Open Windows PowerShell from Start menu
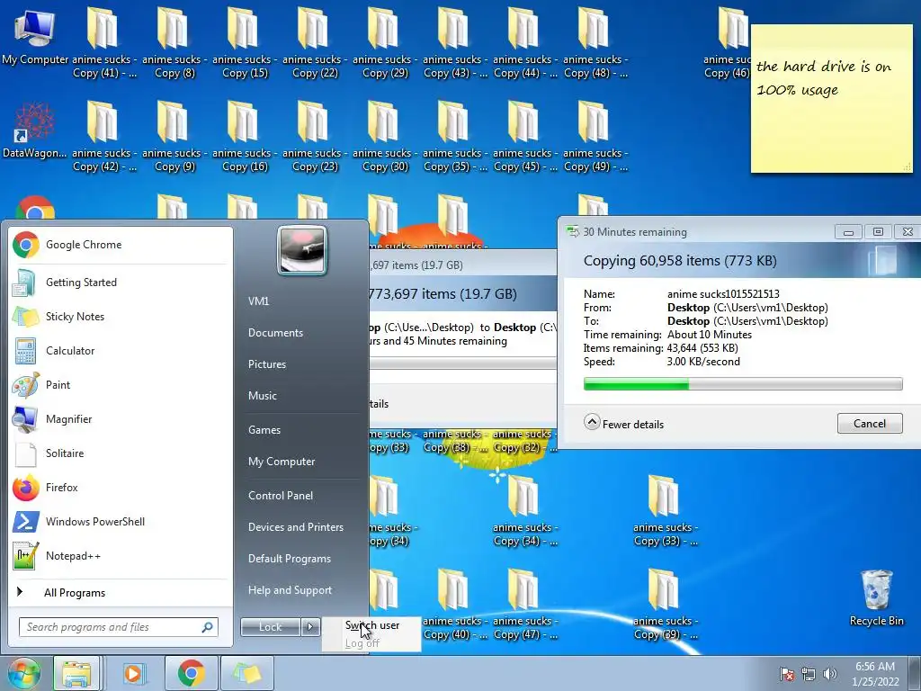The height and width of the screenshot is (691, 921). pos(121,521)
